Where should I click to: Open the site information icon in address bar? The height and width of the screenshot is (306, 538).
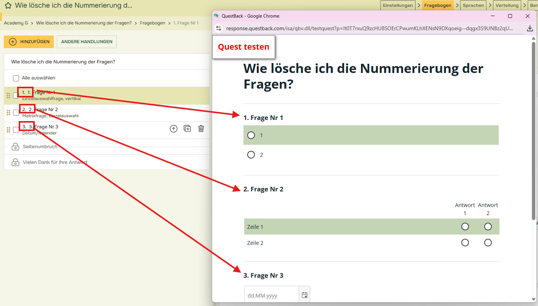click(x=219, y=28)
